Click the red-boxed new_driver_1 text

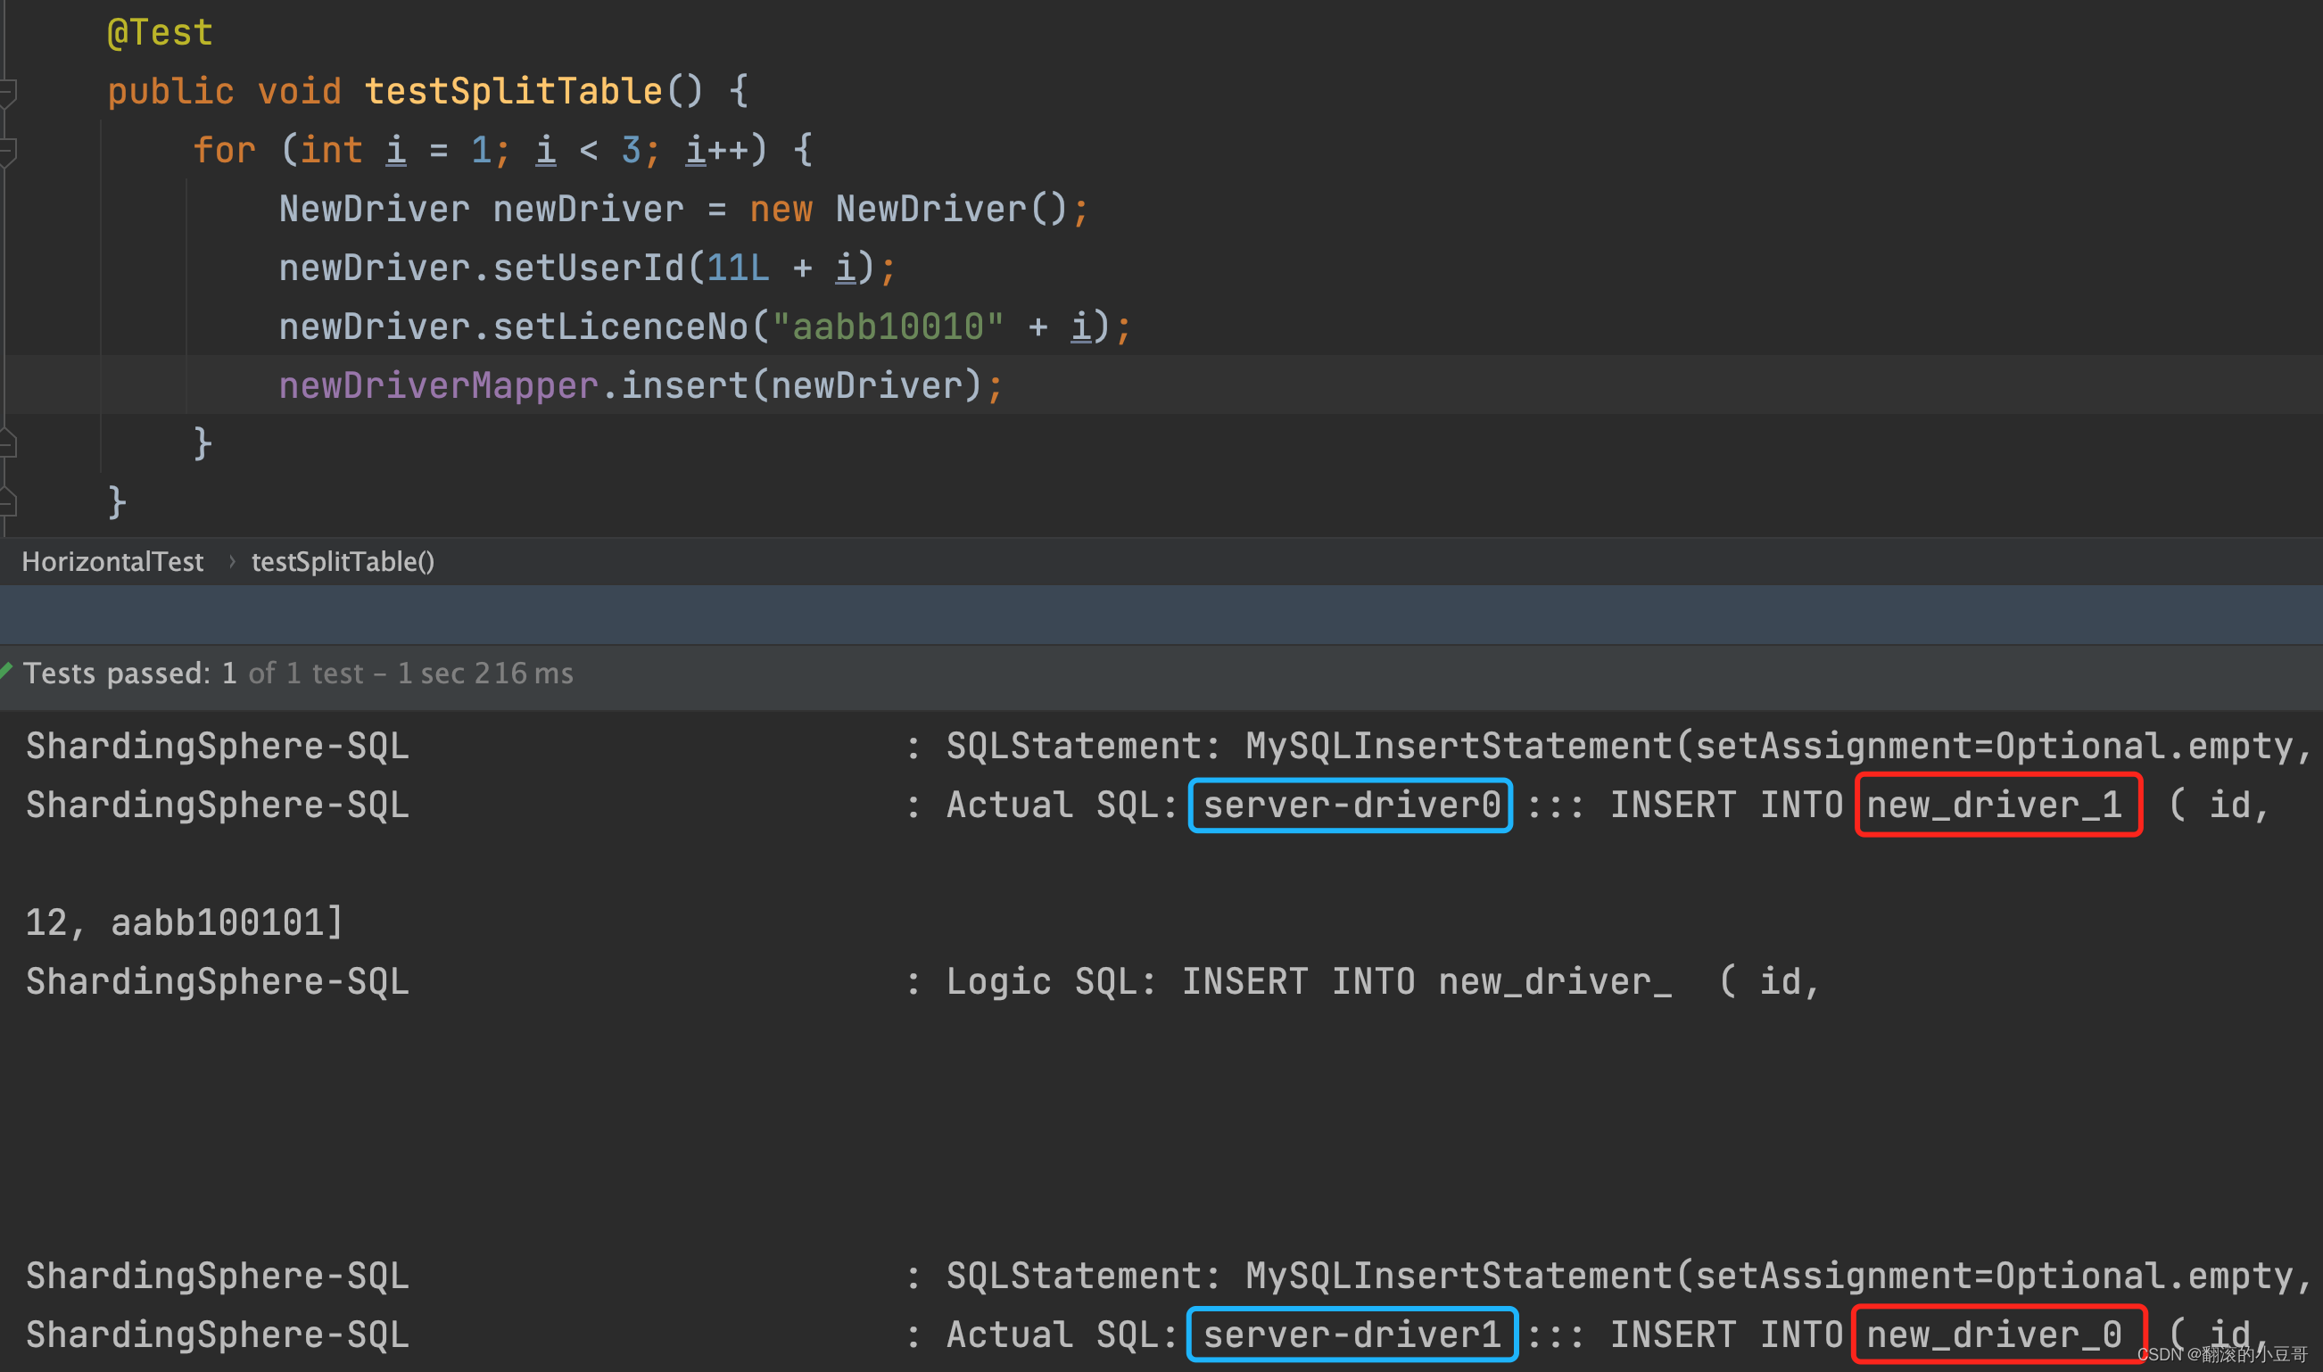[x=1996, y=806]
